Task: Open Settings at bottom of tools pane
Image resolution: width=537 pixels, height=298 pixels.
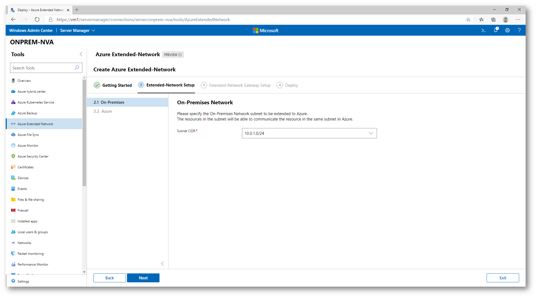Action: (x=46, y=281)
